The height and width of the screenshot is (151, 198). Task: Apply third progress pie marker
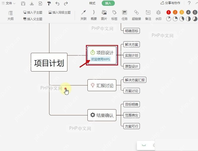tap(182, 19)
